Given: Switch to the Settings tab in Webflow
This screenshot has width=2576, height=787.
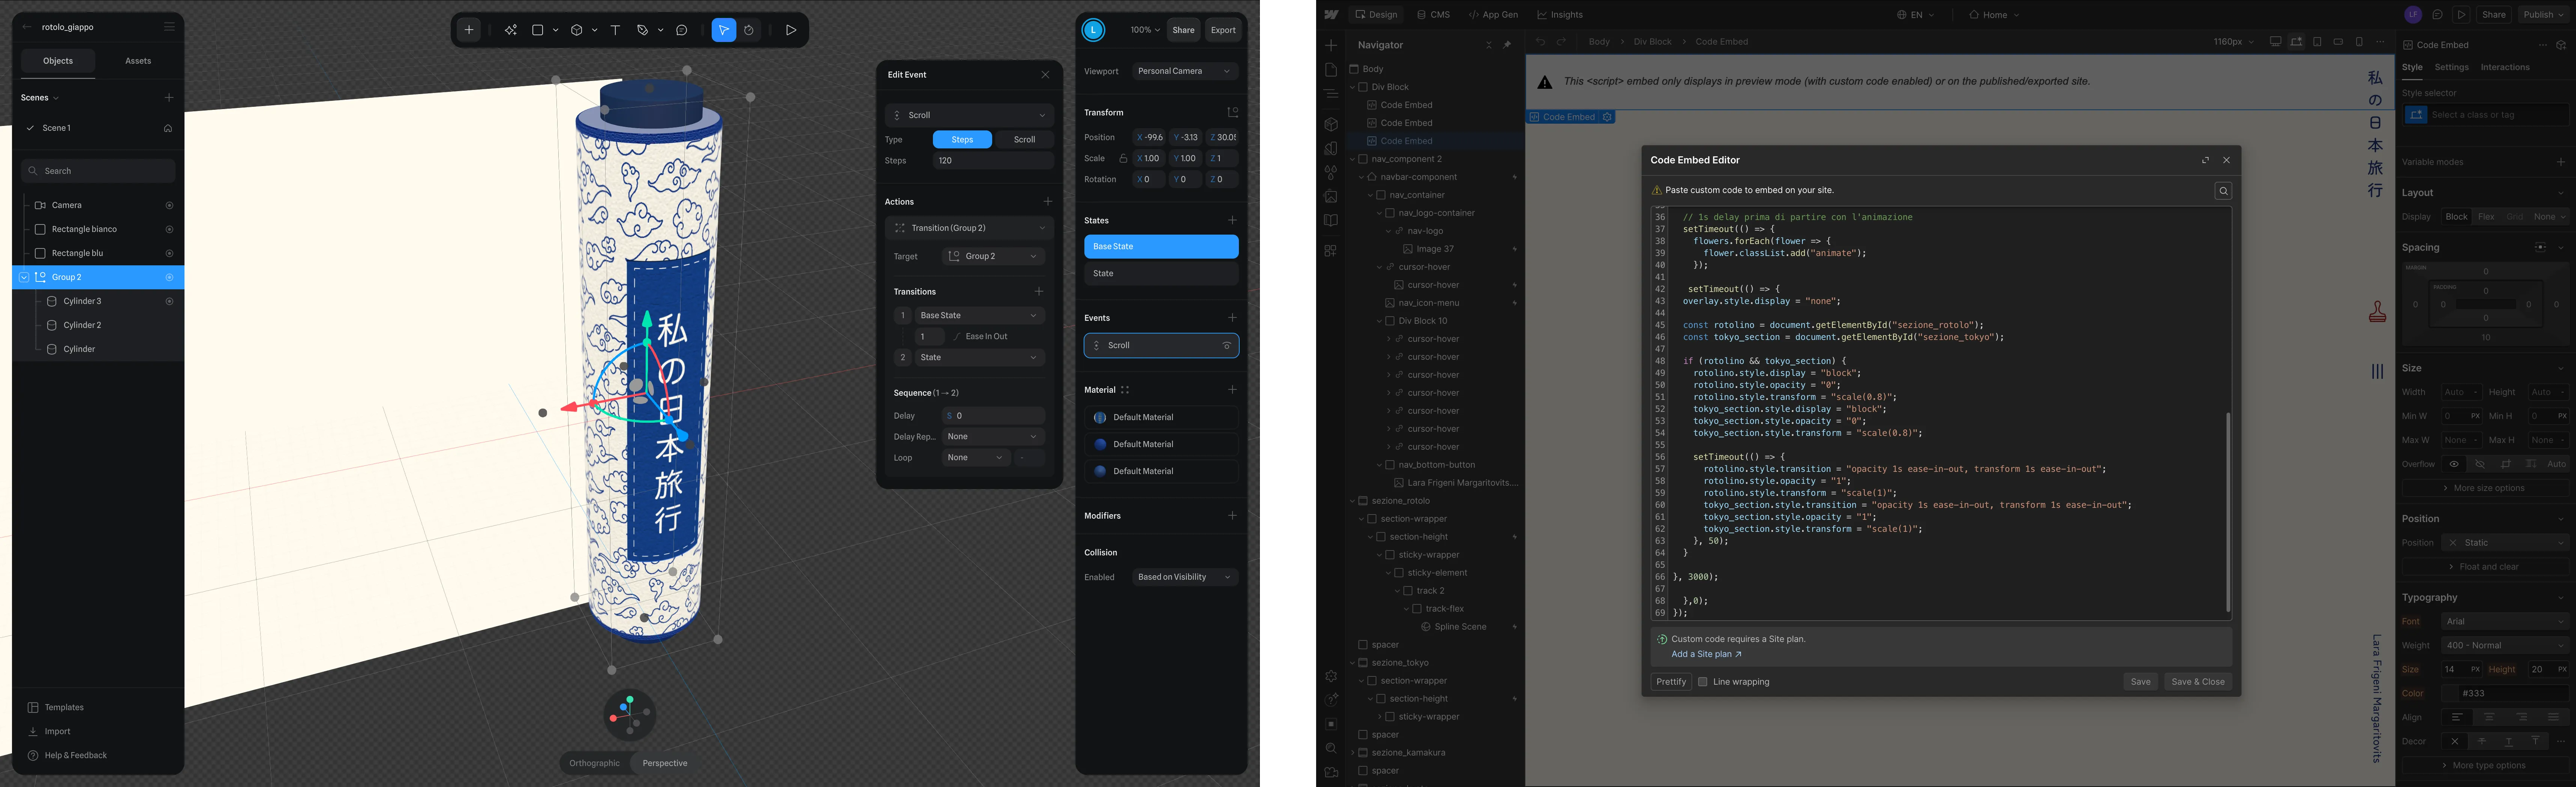Looking at the screenshot, I should click(2451, 67).
